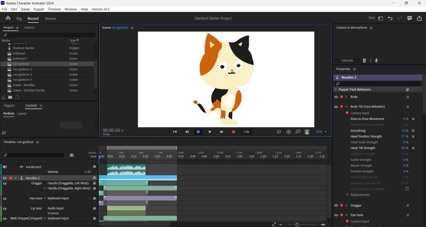Click the Home icon in the top bar
Viewport: 426px width, 227px height.
tap(8, 18)
